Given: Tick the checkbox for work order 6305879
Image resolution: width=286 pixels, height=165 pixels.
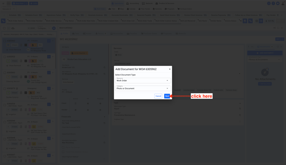Looking at the screenshot, I should pos(5,88).
